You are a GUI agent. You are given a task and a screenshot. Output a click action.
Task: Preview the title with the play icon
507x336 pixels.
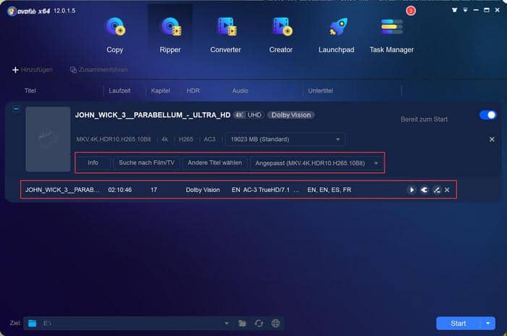411,190
